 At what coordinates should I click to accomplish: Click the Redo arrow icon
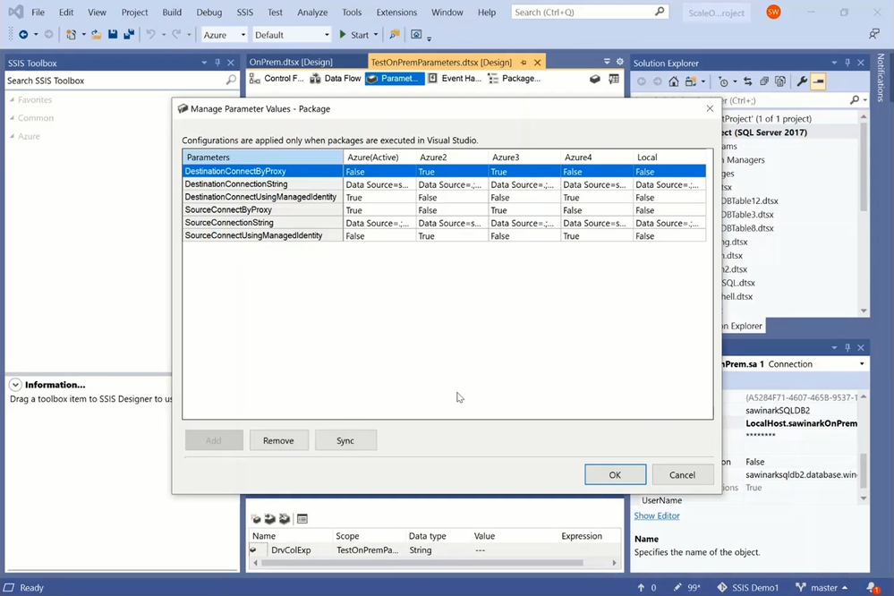tap(177, 35)
